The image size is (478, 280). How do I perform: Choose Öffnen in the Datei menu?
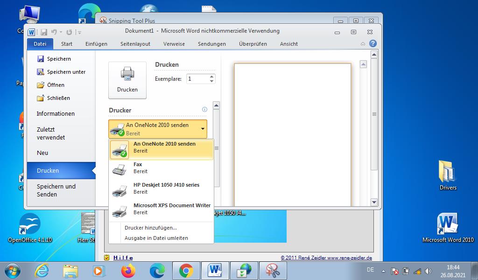[50, 85]
